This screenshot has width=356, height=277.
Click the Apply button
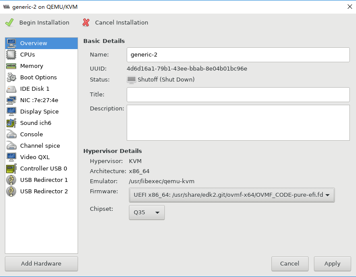coord(332,263)
